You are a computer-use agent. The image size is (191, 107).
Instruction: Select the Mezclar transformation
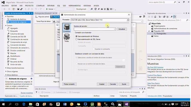(x=13, y=53)
